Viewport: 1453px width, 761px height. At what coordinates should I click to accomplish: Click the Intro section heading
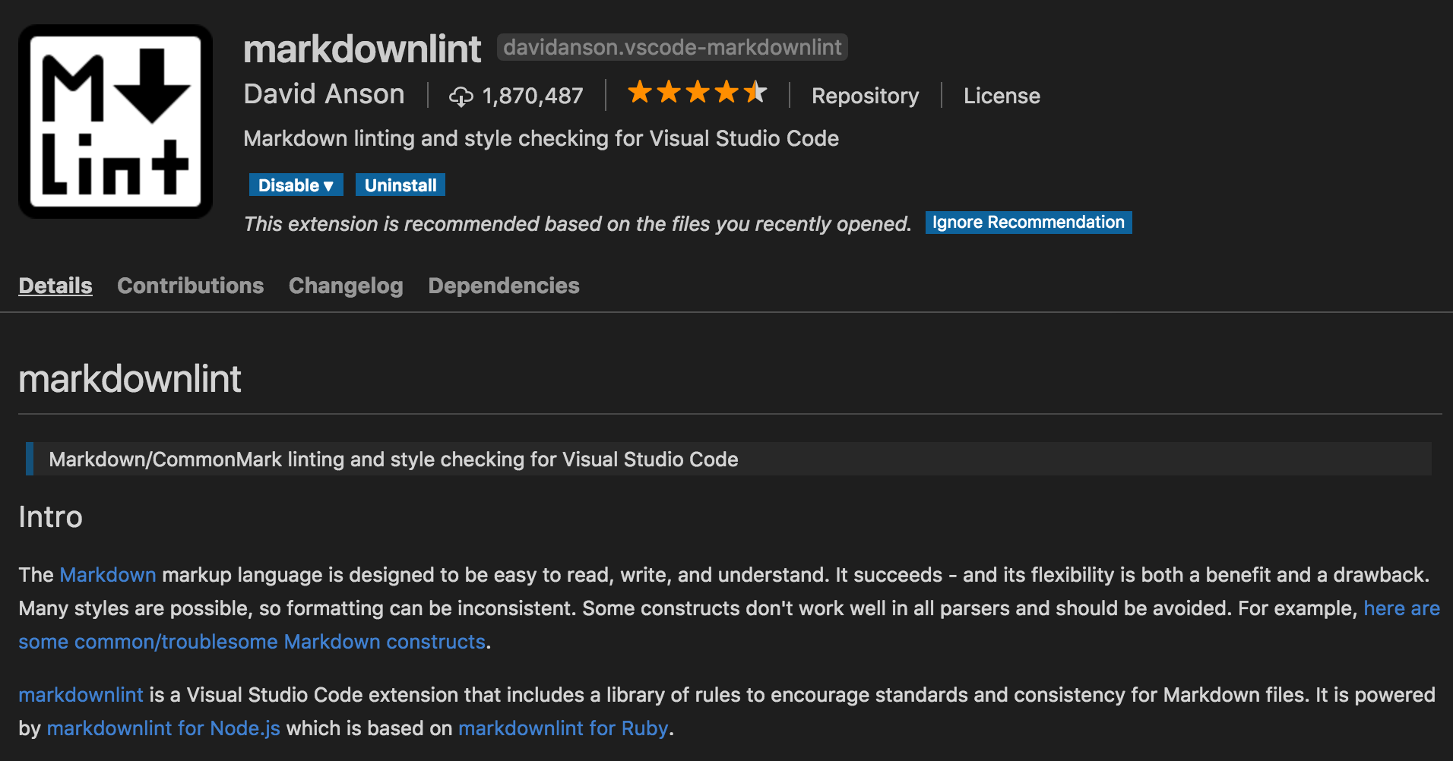tap(50, 517)
